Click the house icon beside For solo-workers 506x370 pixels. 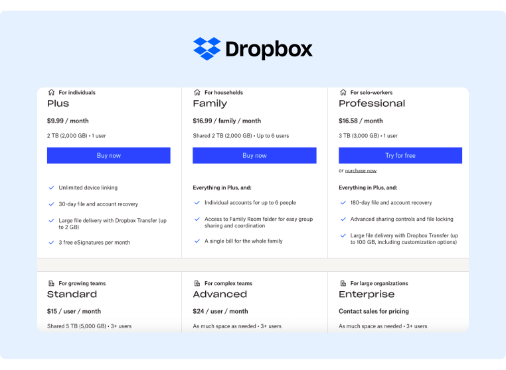click(x=343, y=92)
